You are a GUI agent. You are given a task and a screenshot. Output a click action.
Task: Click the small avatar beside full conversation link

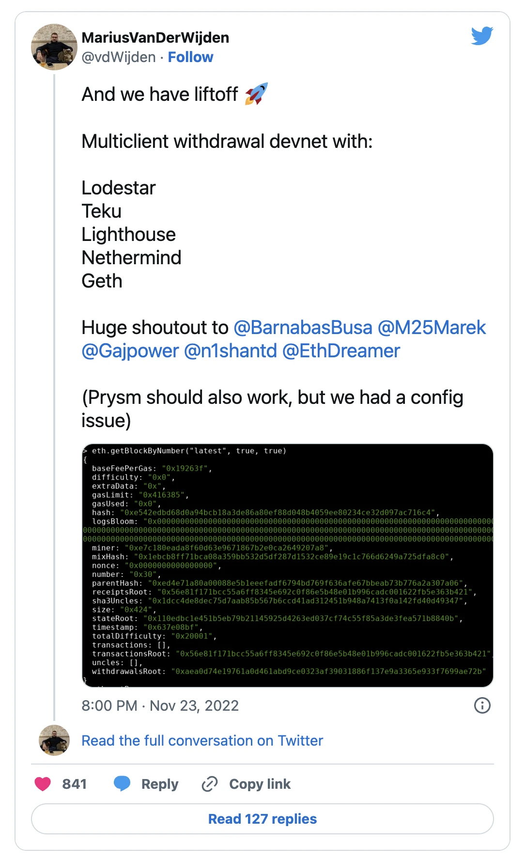(x=54, y=740)
